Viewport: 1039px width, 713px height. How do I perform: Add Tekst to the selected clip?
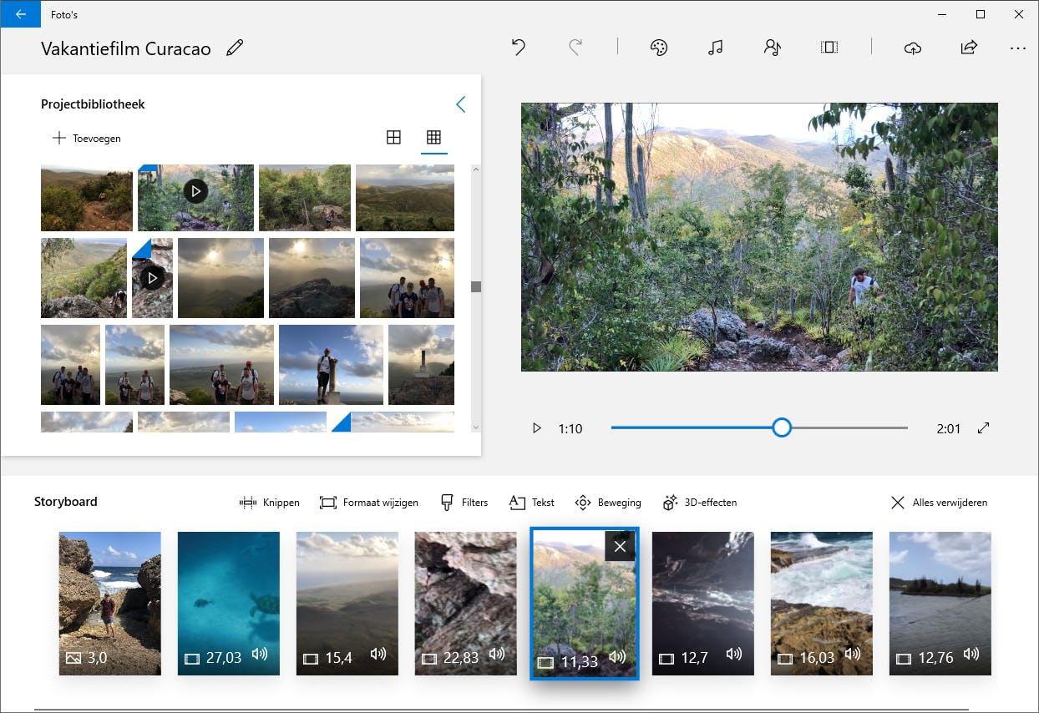[531, 503]
